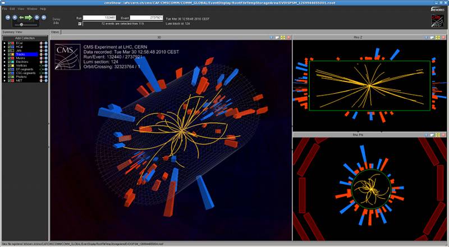Play events forward with large green arrow
This screenshot has height=247, width=449.
click(29, 17)
